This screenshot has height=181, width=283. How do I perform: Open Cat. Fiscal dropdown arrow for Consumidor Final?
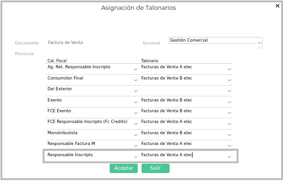[x=136, y=80]
